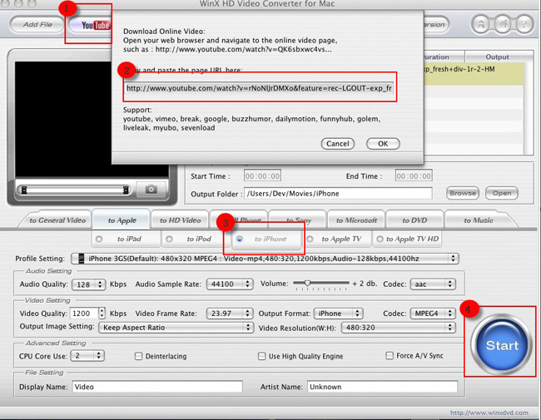541x420 pixels.
Task: Open the CPU Core Use dropdown
Action: pyautogui.click(x=87, y=355)
